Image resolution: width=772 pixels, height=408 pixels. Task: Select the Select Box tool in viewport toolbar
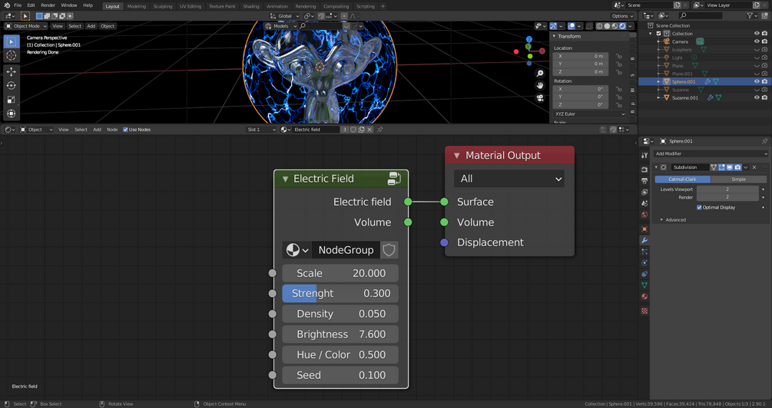[12, 41]
